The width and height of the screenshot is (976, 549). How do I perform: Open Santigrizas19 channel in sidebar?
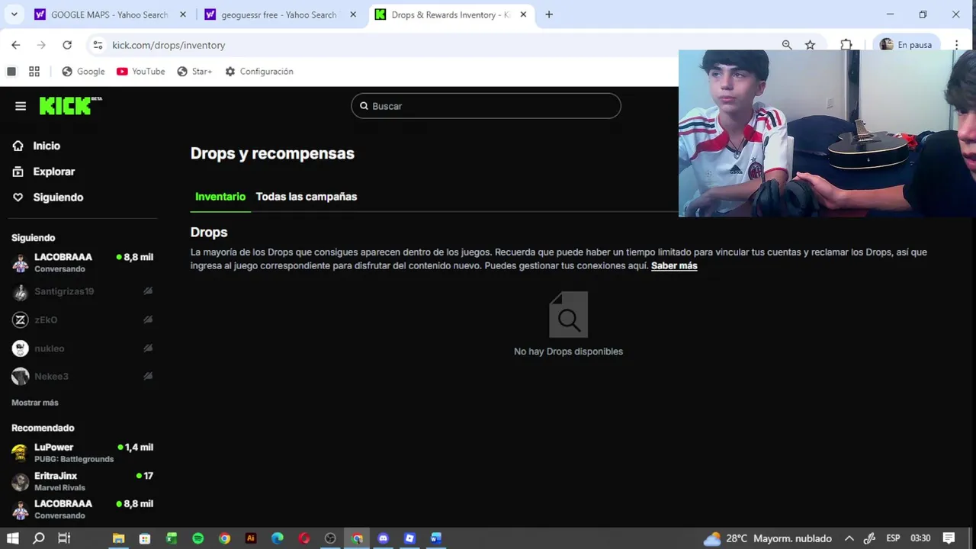coord(82,291)
